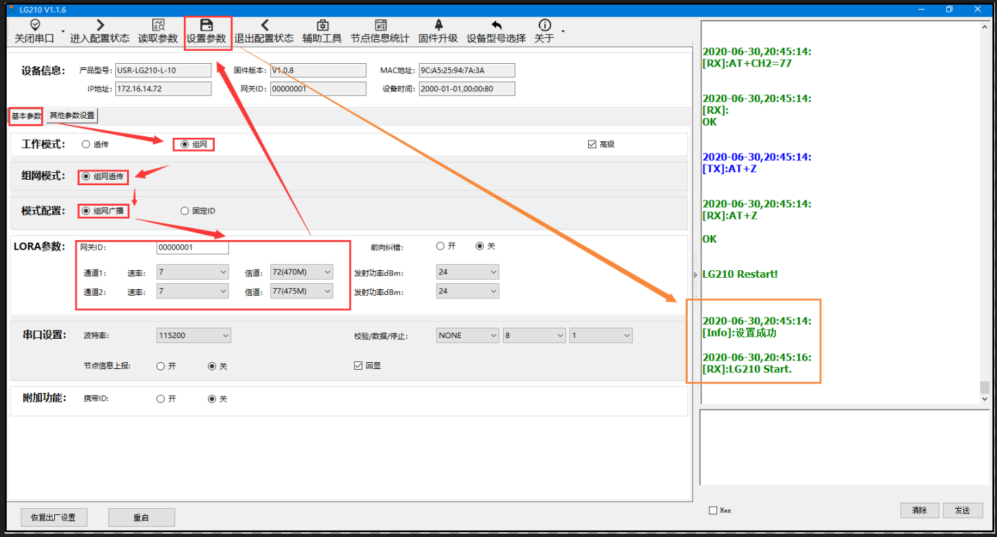
Task: Select the 透传 work mode radio
Action: (x=86, y=145)
